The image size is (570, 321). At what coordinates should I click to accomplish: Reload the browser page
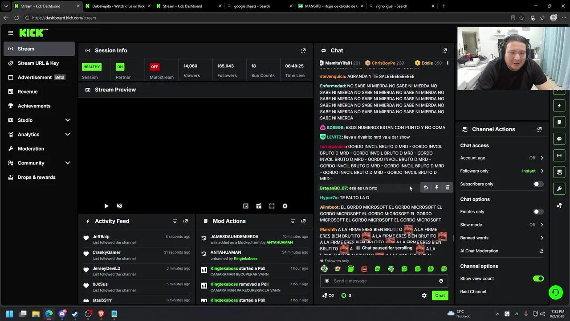(x=16, y=18)
